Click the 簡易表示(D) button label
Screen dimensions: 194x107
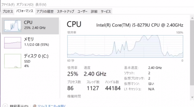point(19,106)
